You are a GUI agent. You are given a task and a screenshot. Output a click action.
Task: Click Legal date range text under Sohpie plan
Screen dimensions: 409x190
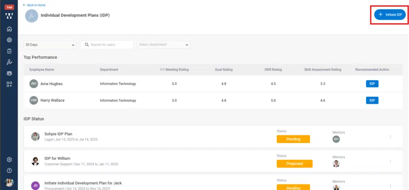(x=71, y=139)
